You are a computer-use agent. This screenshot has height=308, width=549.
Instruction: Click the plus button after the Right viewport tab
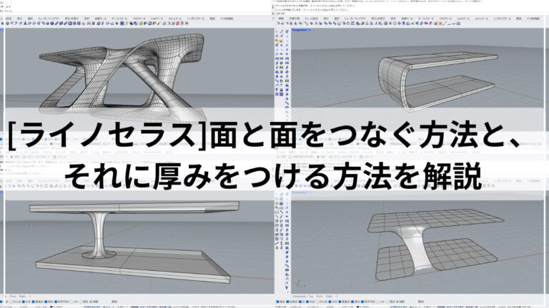click(337, 296)
